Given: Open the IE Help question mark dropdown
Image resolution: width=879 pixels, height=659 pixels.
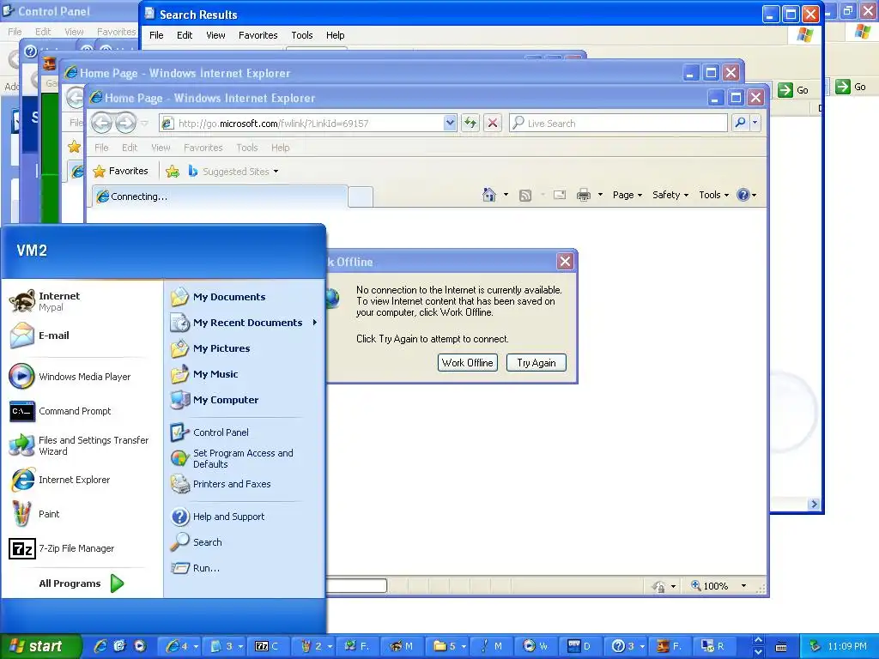Looking at the screenshot, I should coord(747,195).
